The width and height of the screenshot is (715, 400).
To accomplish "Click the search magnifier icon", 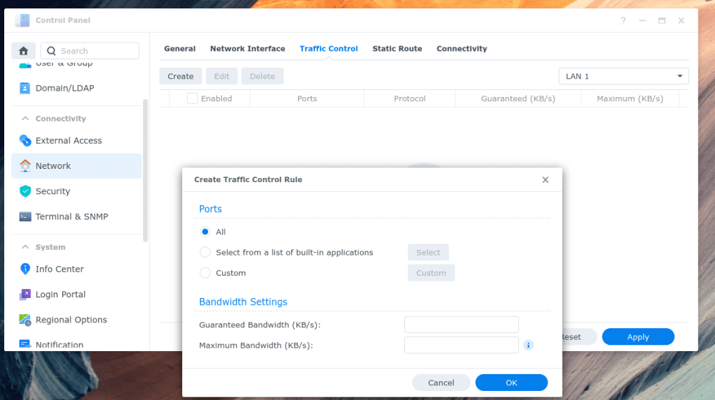I will click(x=51, y=51).
